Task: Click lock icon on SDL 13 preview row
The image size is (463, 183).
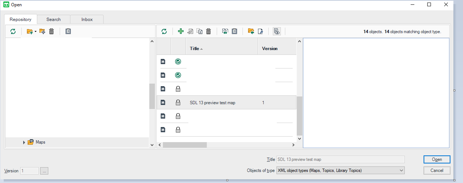Action: pos(178,103)
